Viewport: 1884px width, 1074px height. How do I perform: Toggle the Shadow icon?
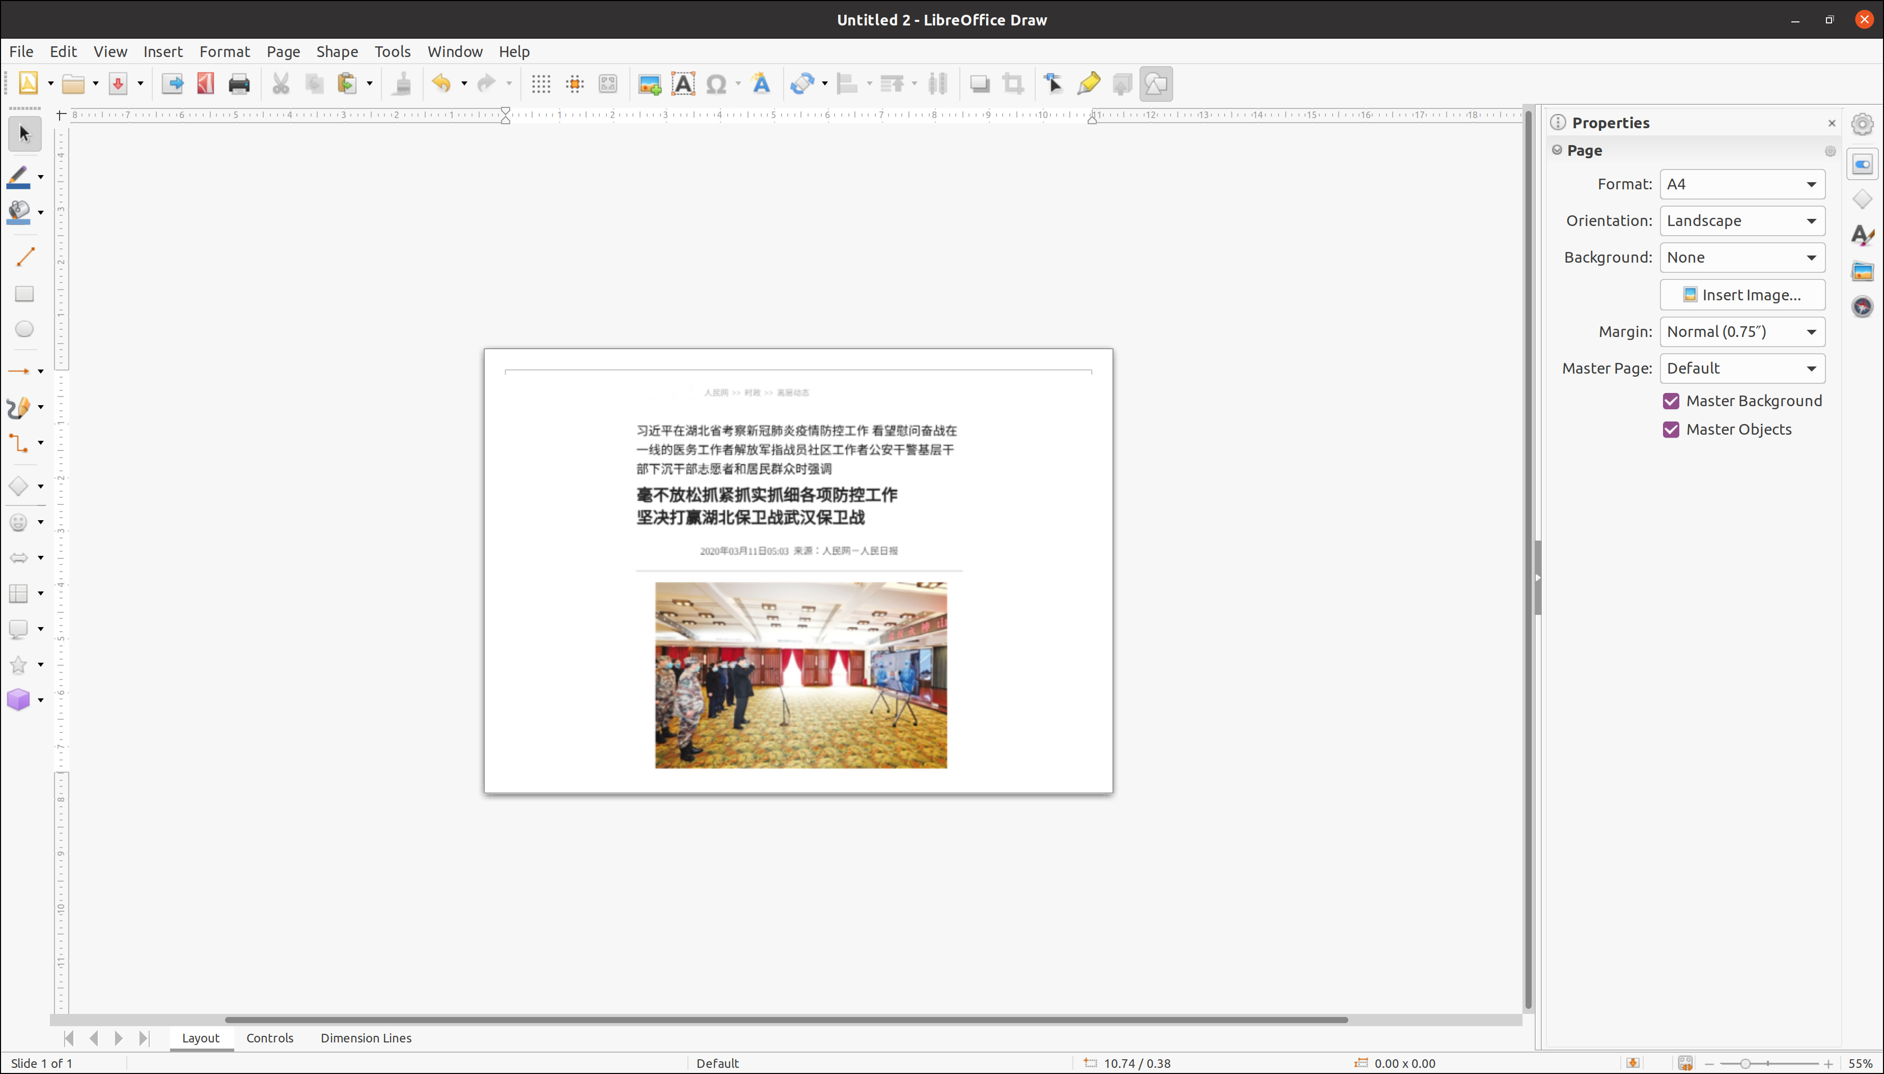tap(980, 83)
